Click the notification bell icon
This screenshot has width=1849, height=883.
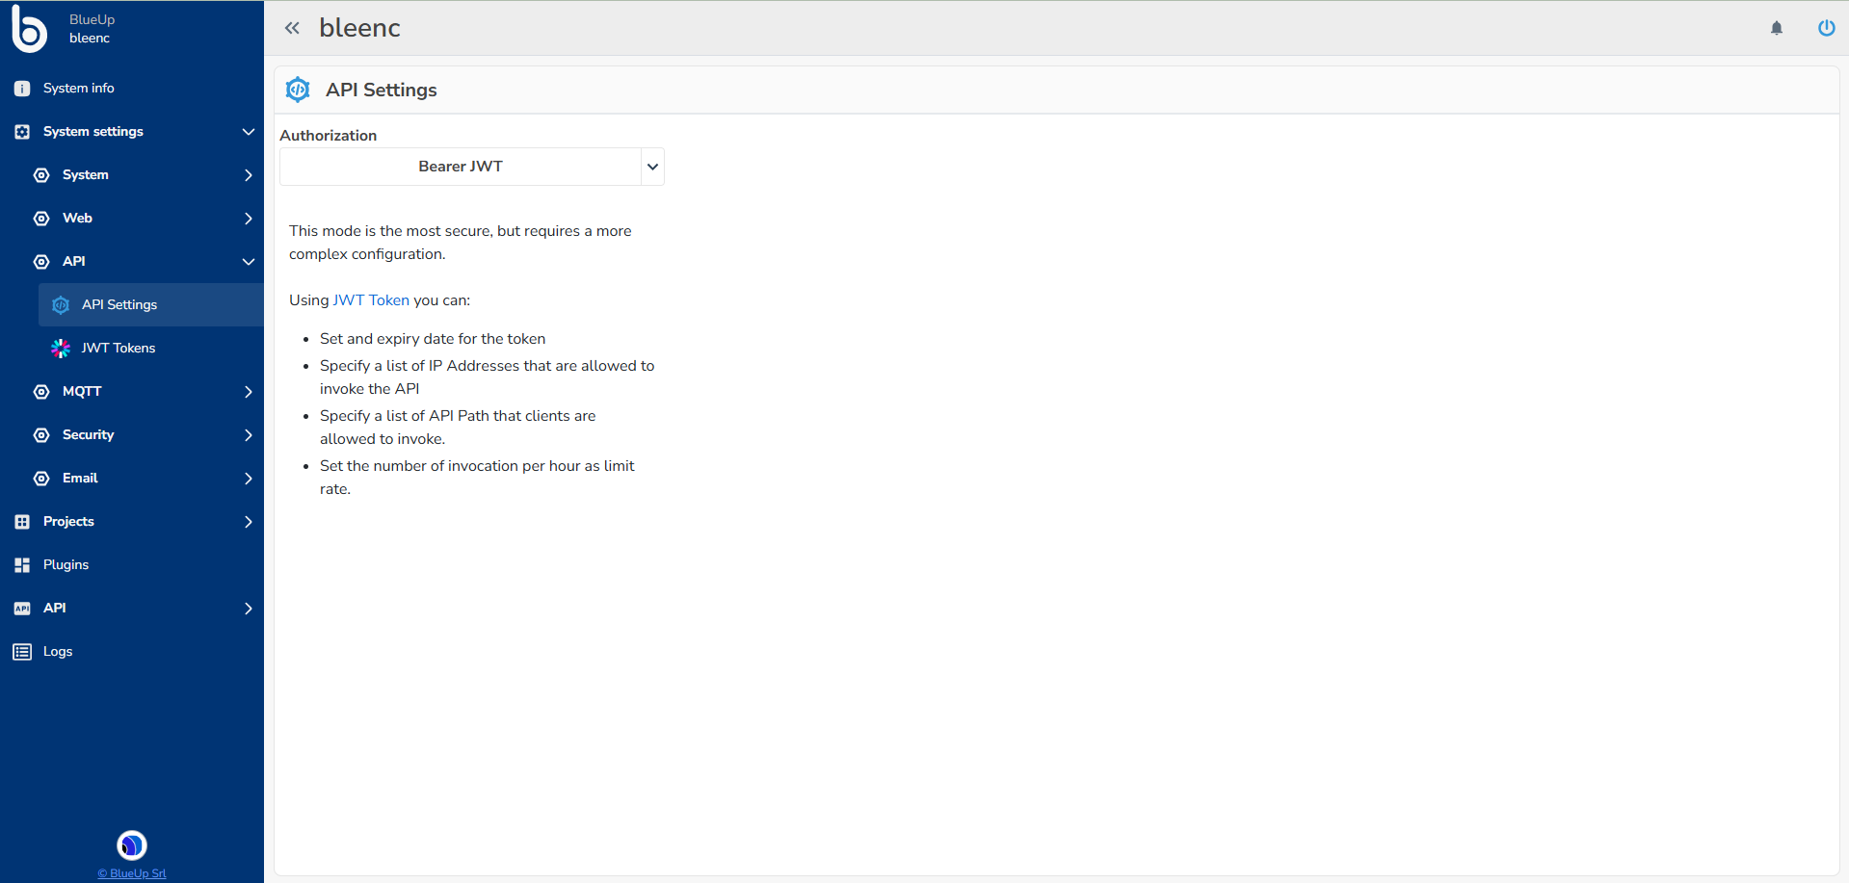(x=1777, y=28)
